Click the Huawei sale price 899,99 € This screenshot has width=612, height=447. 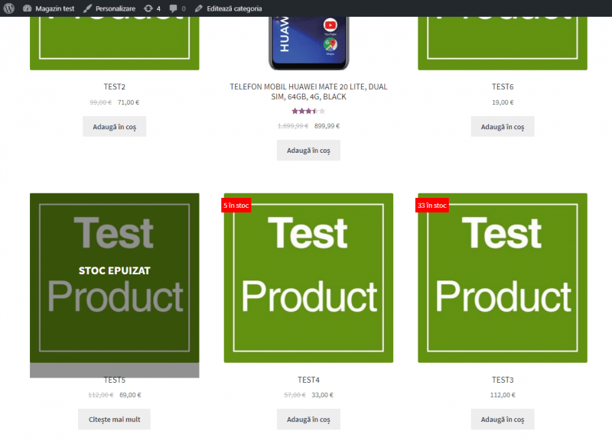tap(327, 126)
